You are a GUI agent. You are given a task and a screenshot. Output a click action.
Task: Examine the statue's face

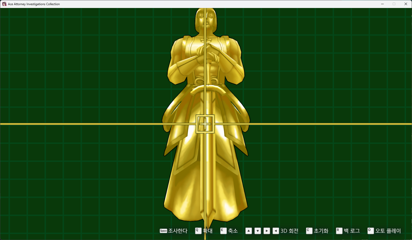[206, 20]
